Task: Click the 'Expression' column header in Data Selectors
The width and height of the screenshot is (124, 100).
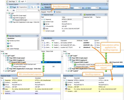Action: [x=64, y=40]
